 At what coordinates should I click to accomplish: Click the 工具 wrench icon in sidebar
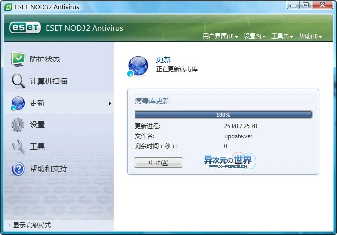pyautogui.click(x=18, y=147)
